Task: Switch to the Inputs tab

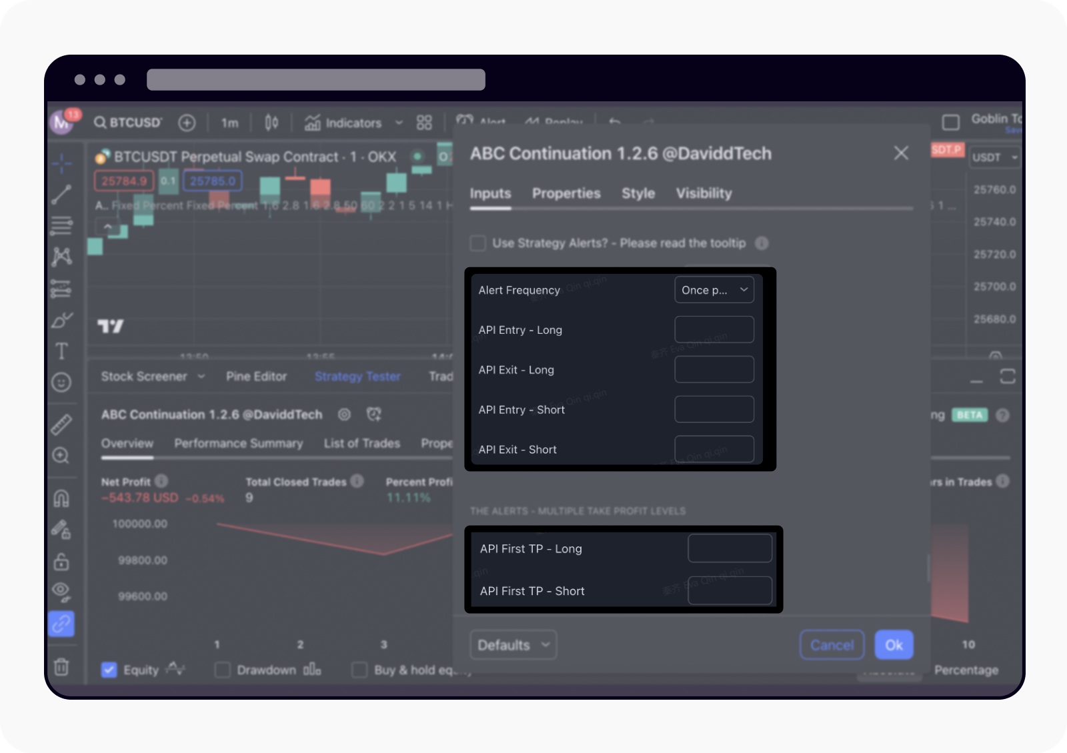Action: (x=490, y=193)
